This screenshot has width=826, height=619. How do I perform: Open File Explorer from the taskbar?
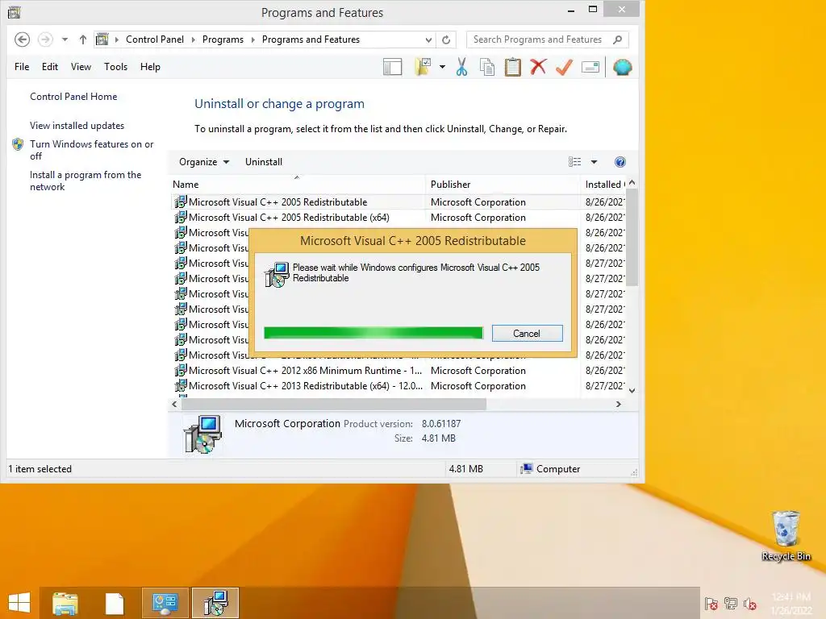(65, 603)
